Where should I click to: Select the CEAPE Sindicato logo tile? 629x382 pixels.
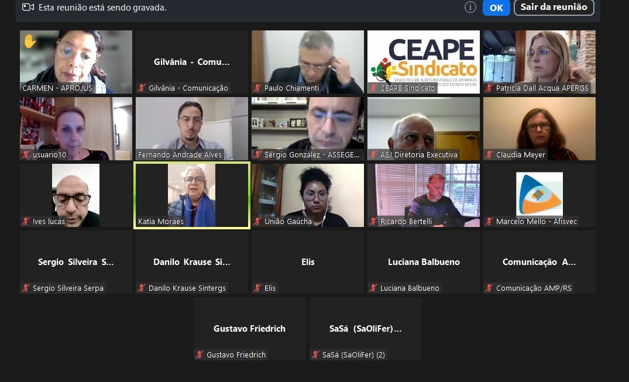click(x=424, y=62)
